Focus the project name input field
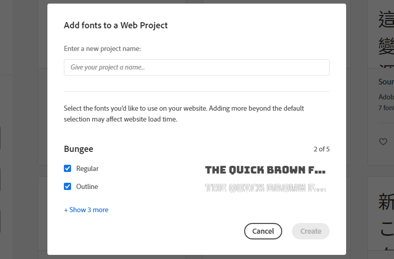The image size is (394, 259). tap(197, 67)
